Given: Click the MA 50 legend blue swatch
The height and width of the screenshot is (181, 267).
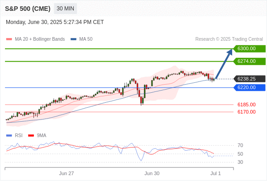Looking at the screenshot, I should (73, 39).
